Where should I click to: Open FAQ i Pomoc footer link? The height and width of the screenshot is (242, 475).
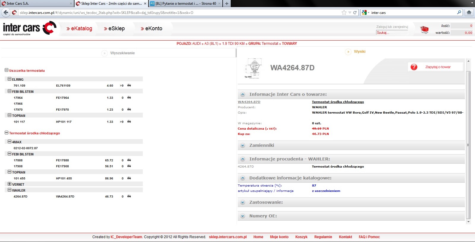click(x=369, y=237)
